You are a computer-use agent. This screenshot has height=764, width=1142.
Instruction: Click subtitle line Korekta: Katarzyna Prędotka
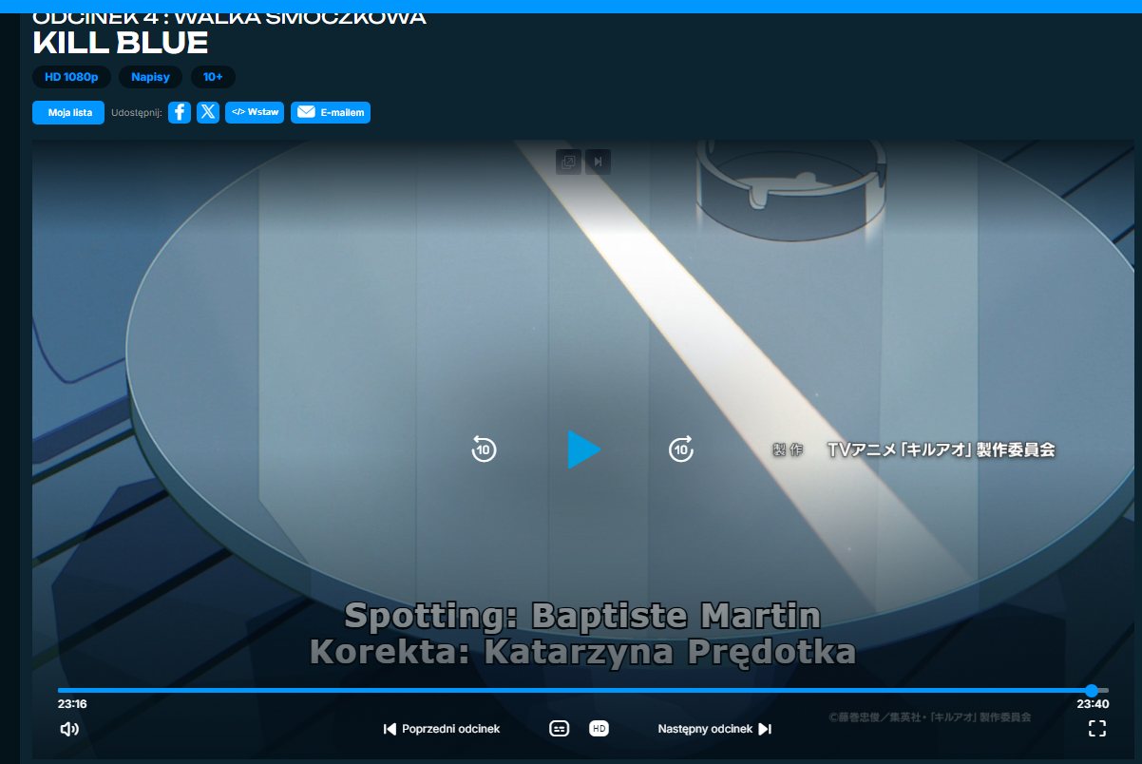pyautogui.click(x=582, y=652)
